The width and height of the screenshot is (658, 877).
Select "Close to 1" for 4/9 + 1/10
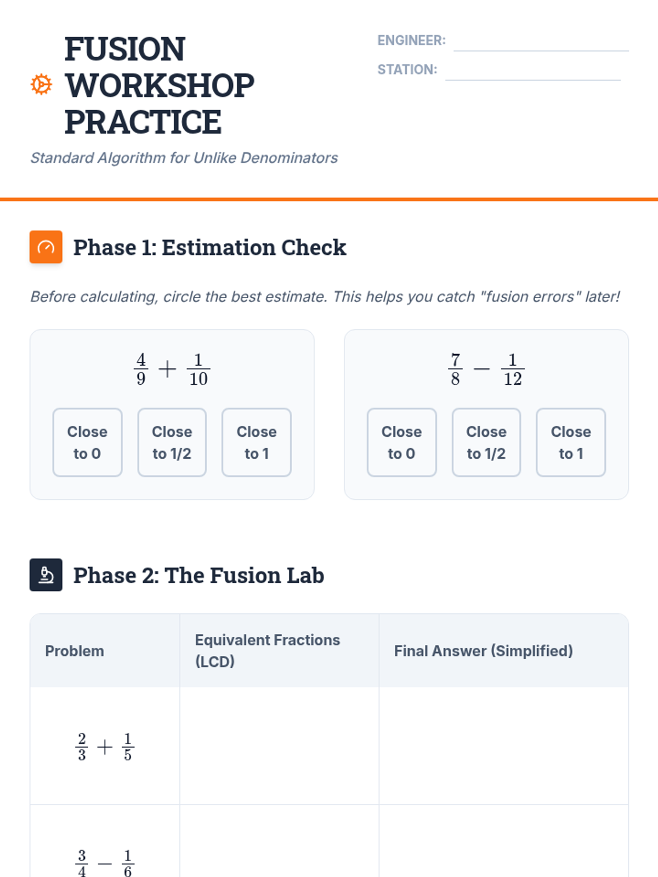(257, 442)
